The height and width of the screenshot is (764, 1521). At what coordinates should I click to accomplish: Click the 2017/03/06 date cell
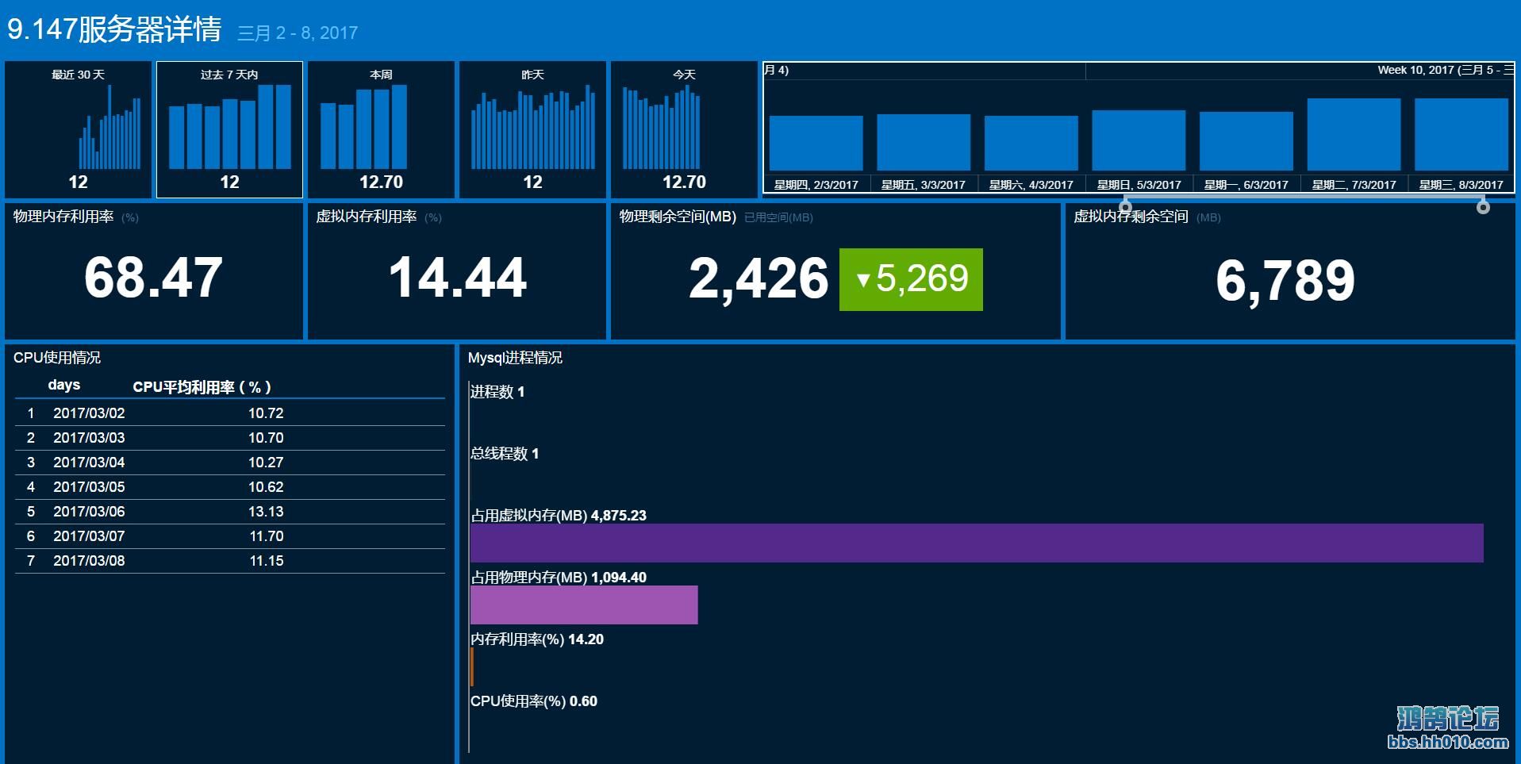click(89, 512)
